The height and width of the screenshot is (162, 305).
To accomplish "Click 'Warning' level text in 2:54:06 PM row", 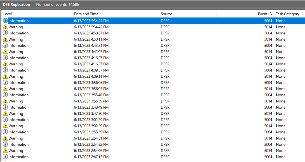I will pyautogui.click(x=16, y=151).
